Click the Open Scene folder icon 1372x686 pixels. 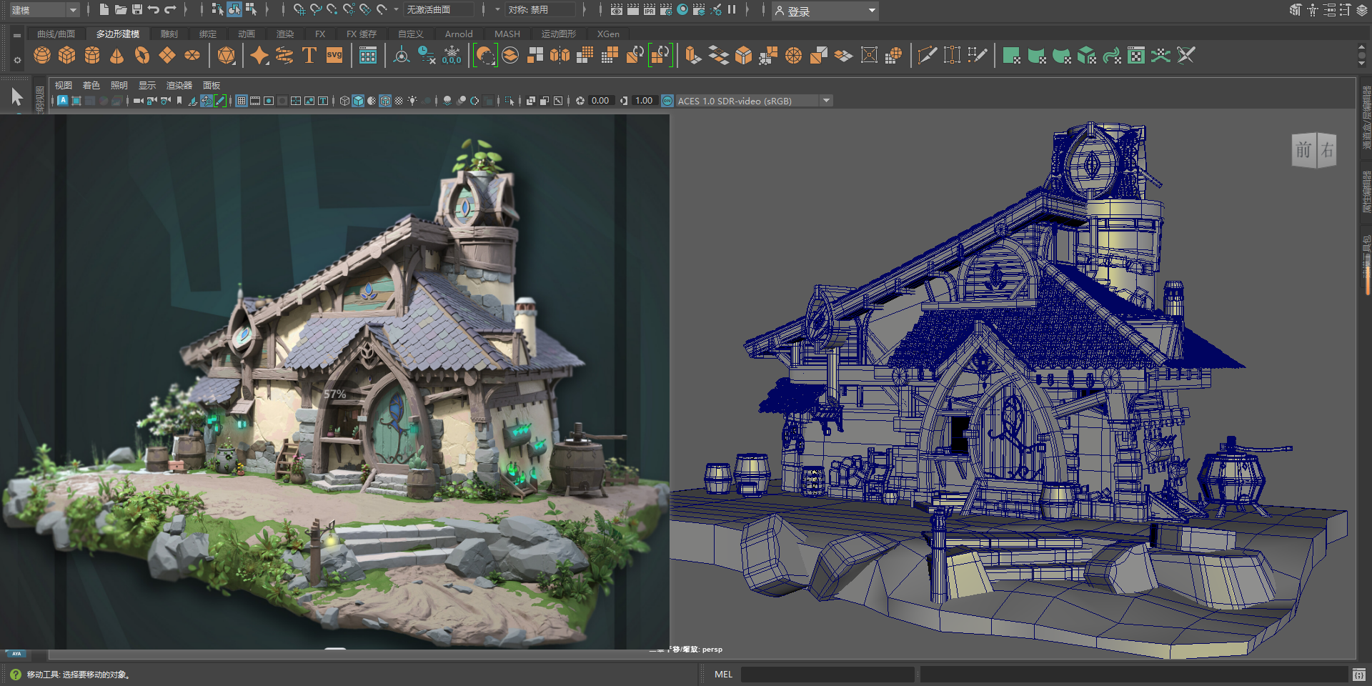click(121, 9)
